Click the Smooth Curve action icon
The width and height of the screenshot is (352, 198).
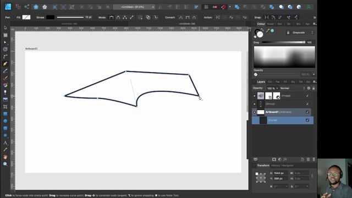click(x=231, y=17)
